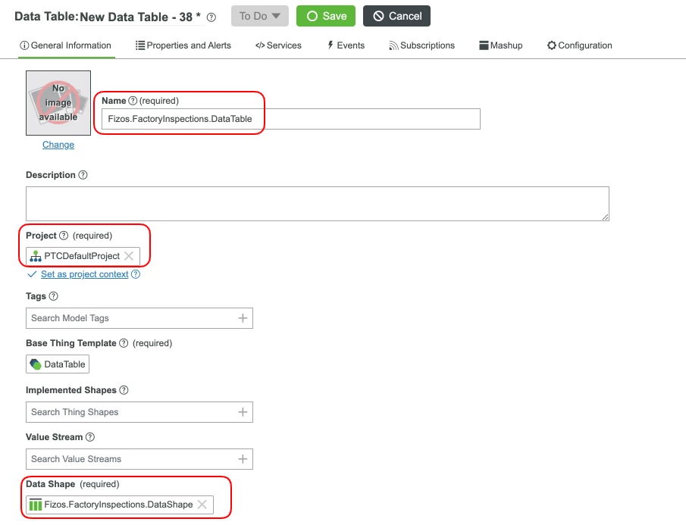This screenshot has width=686, height=525.
Task: Remove PTCDefaultProject with its X icon
Action: pyautogui.click(x=129, y=256)
